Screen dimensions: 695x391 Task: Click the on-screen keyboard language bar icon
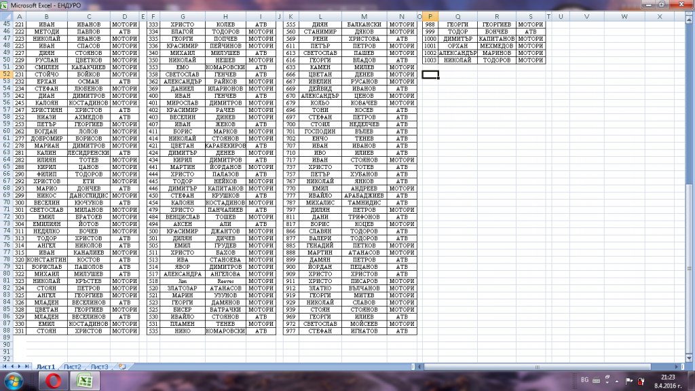pos(596,380)
